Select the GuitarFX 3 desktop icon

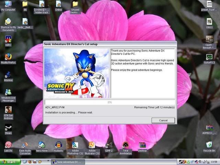(x=209, y=57)
